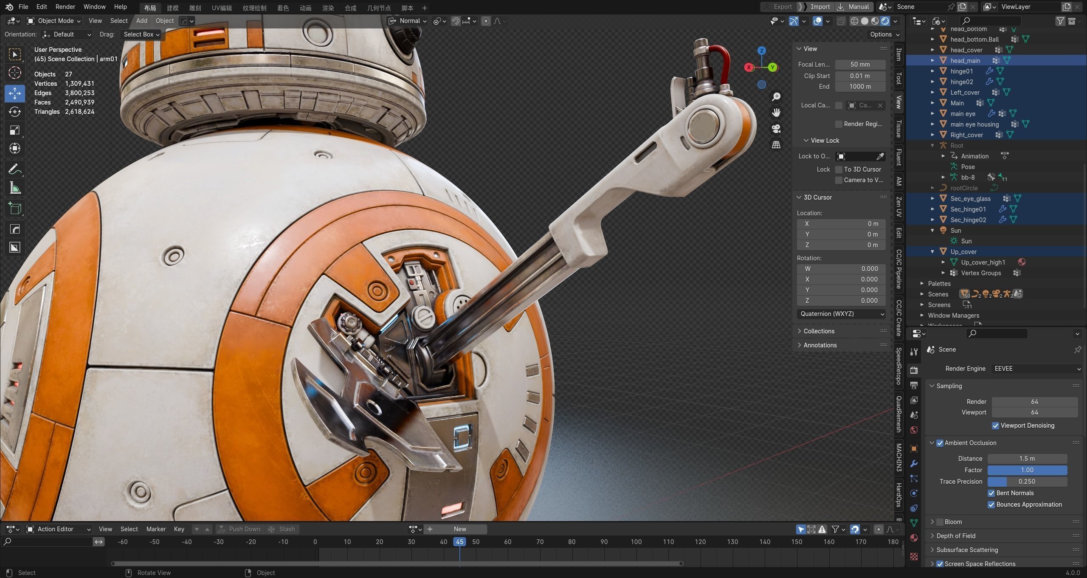The height and width of the screenshot is (578, 1087).
Task: Open the Render properties tab icon
Action: tap(914, 370)
